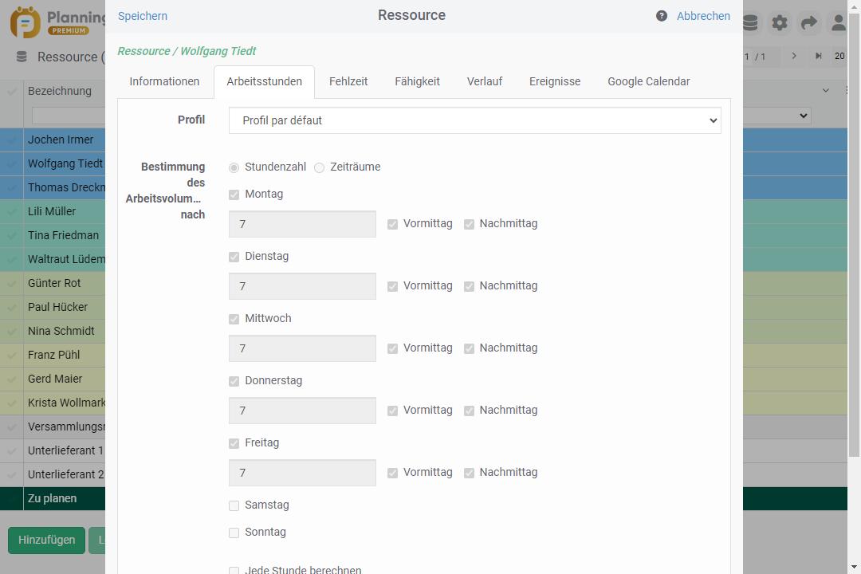Click the Speichern link
Viewport: 861px width, 574px height.
(143, 16)
